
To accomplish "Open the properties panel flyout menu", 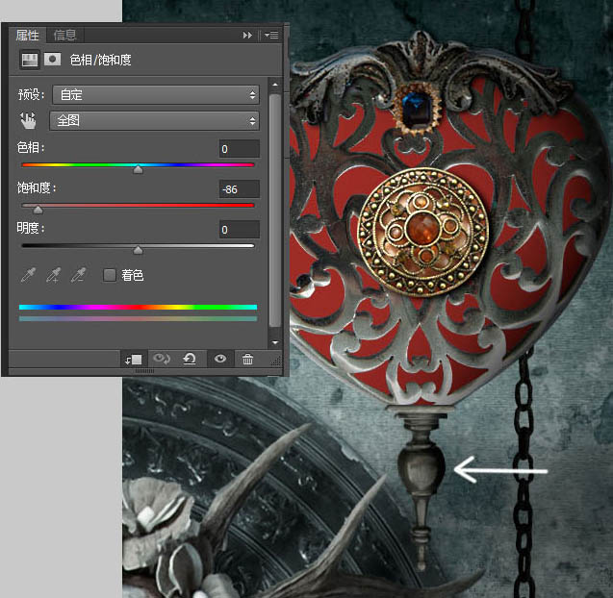I will pyautogui.click(x=271, y=36).
